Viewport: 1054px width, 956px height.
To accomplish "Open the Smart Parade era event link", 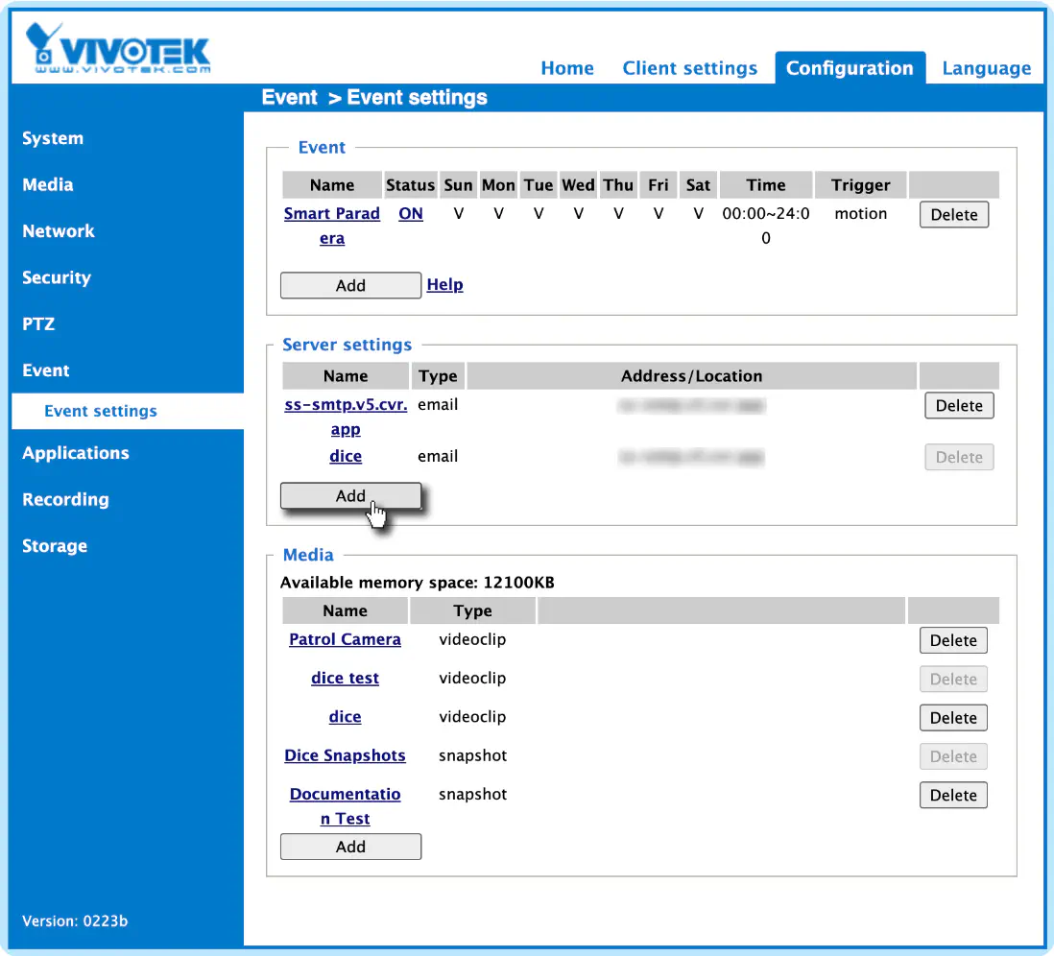I will (x=332, y=226).
